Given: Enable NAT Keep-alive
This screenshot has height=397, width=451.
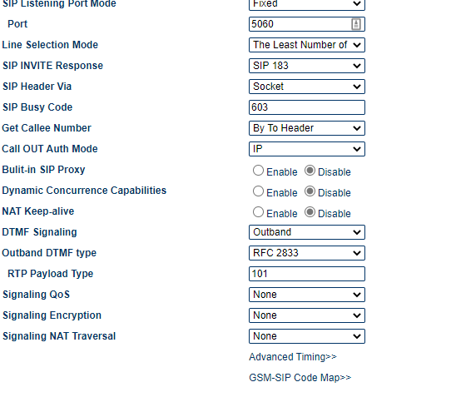Looking at the screenshot, I should coord(258,212).
